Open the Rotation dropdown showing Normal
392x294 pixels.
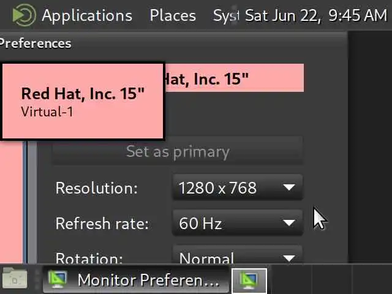pos(238,255)
